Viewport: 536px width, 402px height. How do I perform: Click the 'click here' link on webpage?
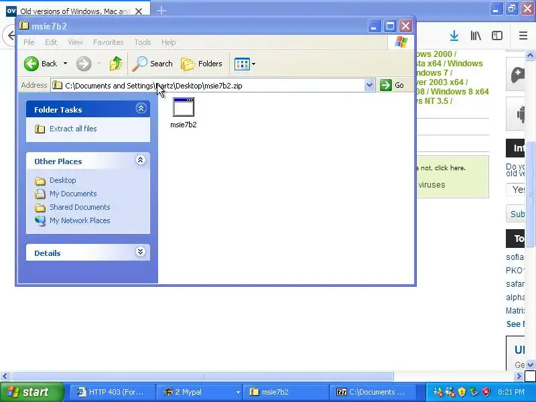[x=450, y=168]
